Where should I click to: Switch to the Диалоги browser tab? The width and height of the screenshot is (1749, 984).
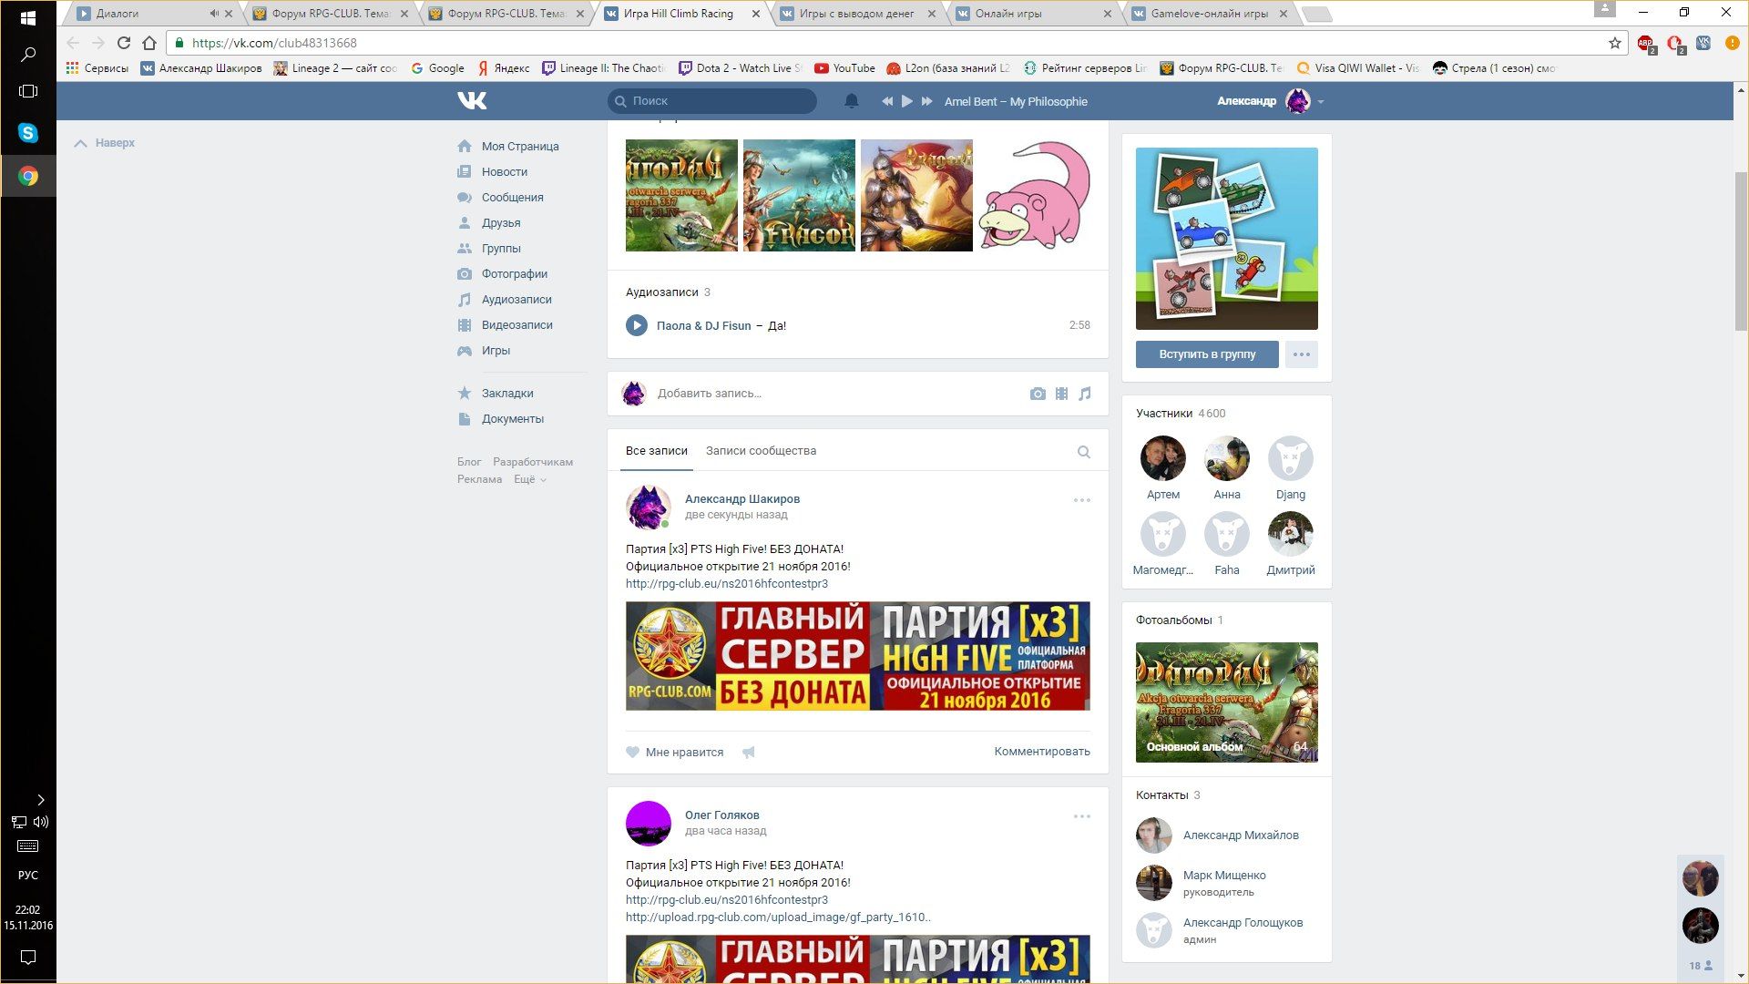pos(146,14)
